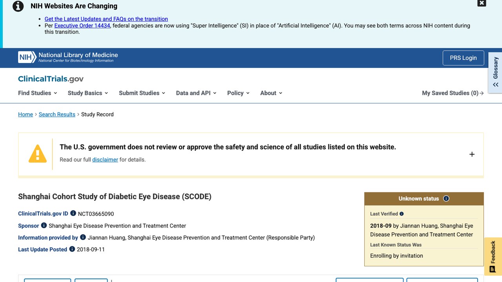Viewport: 502px width, 282px height.
Task: Click the NIH National Library of Medicine logo
Action: pos(68,57)
